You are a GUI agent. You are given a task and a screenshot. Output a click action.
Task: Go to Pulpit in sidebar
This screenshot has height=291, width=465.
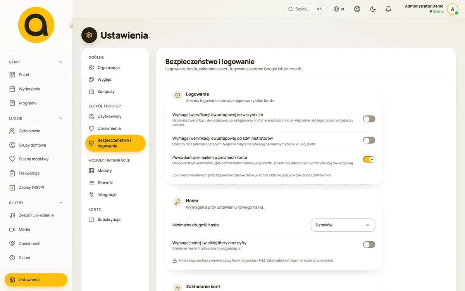[36, 74]
